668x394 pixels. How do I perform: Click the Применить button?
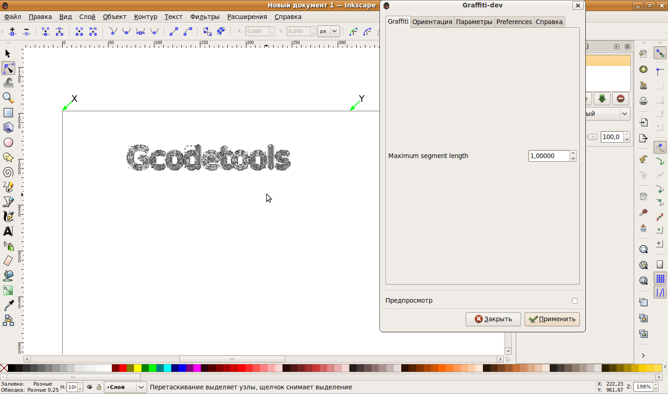pyautogui.click(x=552, y=319)
